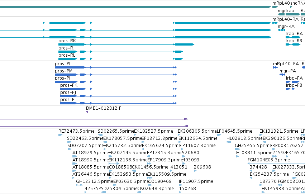
Task: Click the 413051 EST label
Action: [x=179, y=167]
